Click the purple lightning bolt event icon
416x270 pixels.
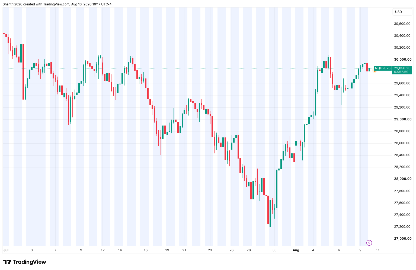369,243
